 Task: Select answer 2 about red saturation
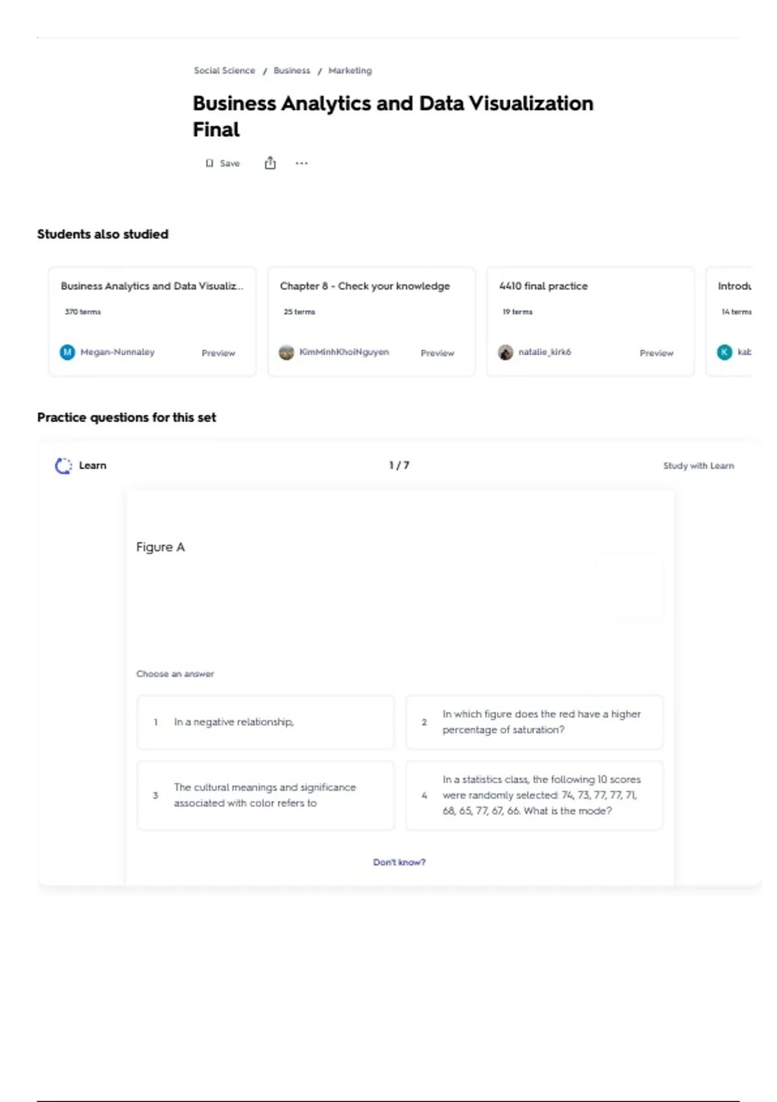coord(534,722)
